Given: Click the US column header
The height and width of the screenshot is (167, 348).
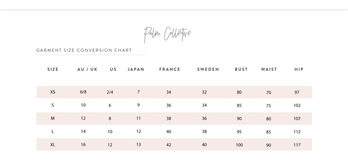Looking at the screenshot, I should 113,70.
